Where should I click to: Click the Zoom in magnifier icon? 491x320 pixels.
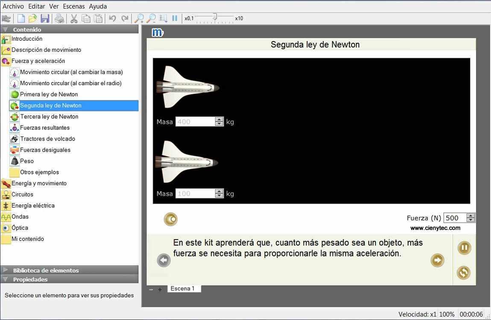point(139,18)
